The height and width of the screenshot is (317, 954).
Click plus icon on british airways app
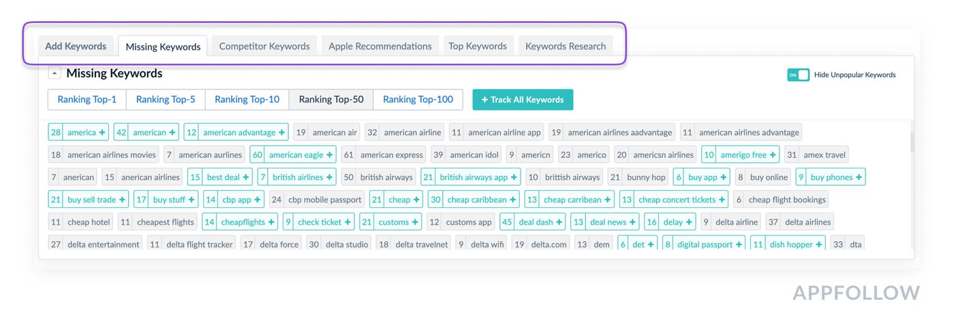coord(514,177)
